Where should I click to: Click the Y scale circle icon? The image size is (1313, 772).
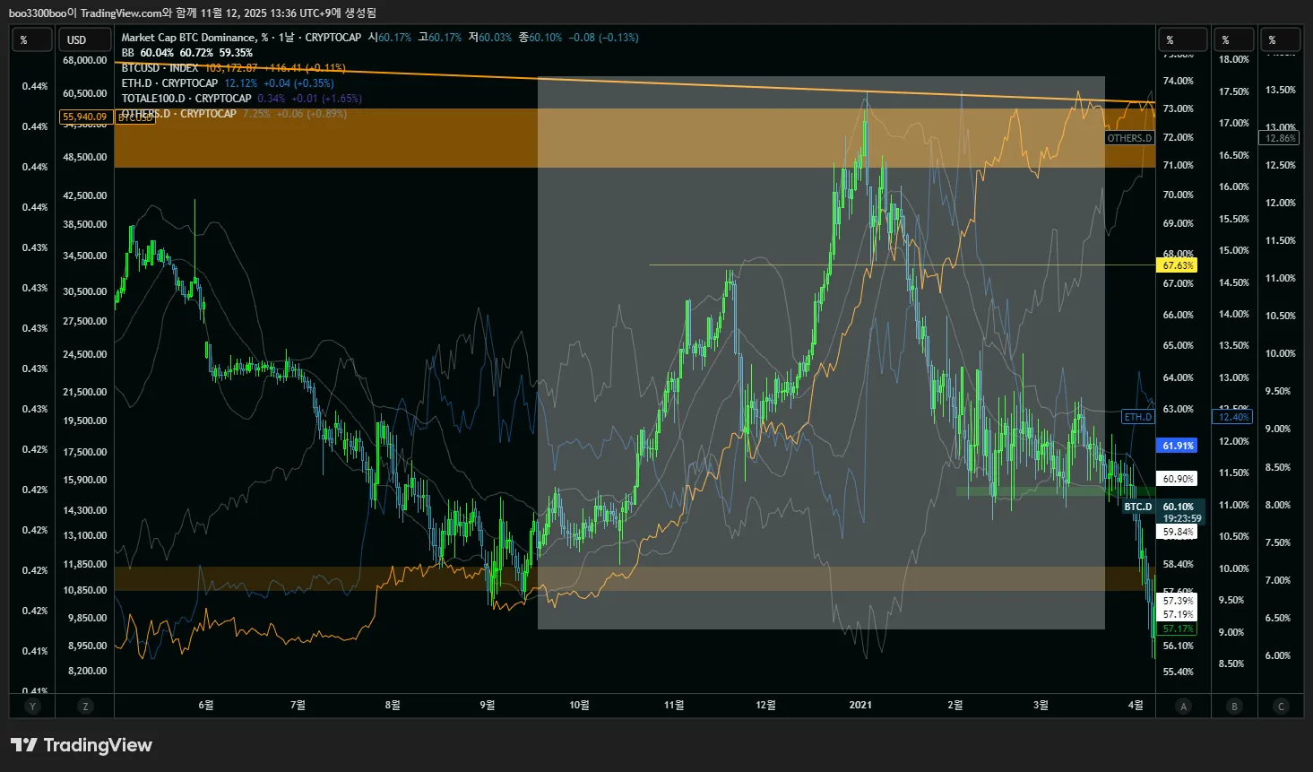(32, 707)
